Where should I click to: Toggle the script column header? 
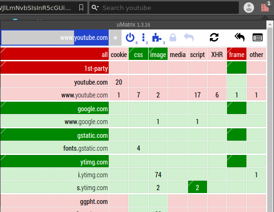(198, 54)
